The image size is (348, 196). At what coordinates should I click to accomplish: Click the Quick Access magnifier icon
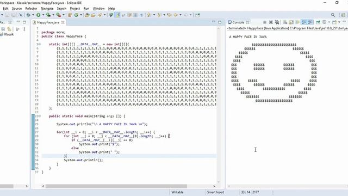[333, 15]
